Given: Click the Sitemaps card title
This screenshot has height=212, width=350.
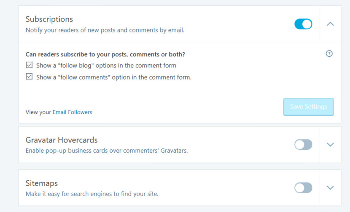Looking at the screenshot, I should pos(42,183).
